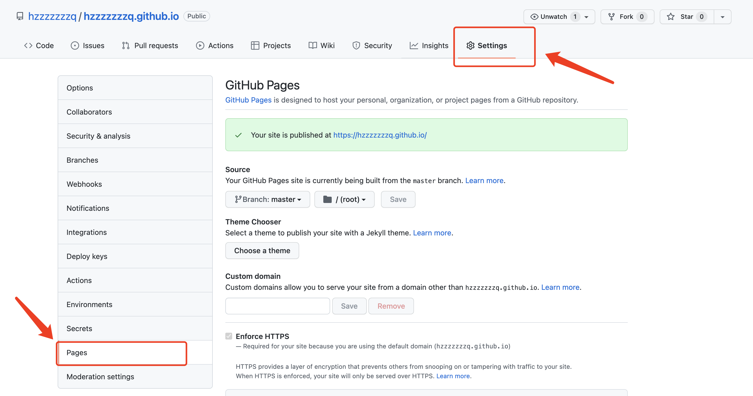Click the Actions play-circle icon

[x=200, y=46]
